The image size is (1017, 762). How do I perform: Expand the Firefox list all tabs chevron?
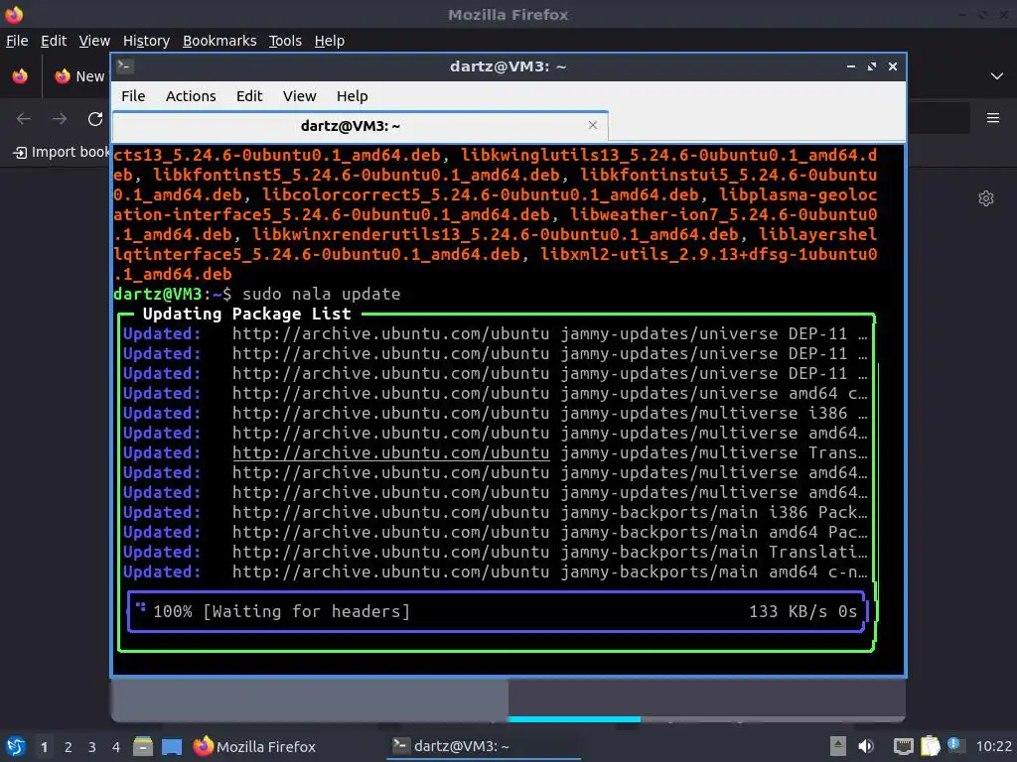point(997,76)
